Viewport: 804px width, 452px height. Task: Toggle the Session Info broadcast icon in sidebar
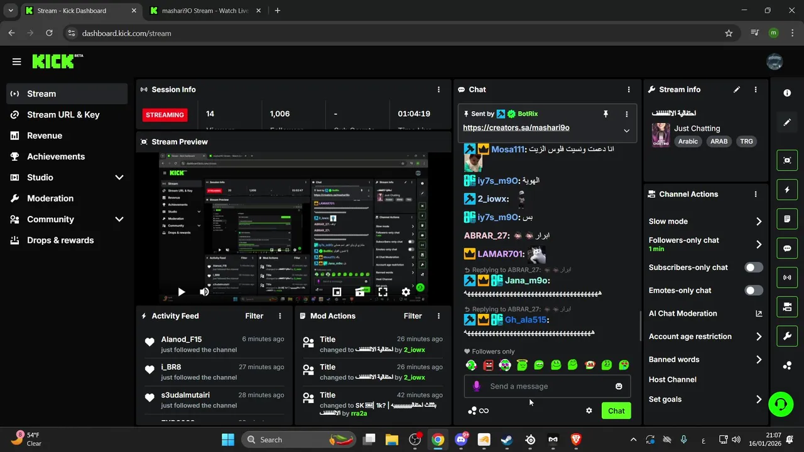[787, 277]
